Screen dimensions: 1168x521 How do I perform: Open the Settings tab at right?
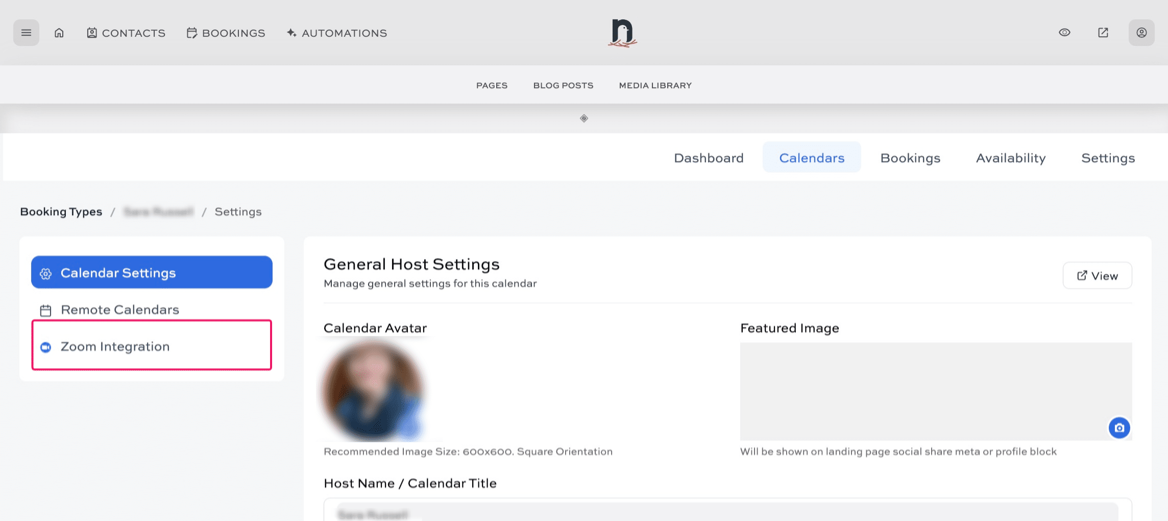pyautogui.click(x=1108, y=158)
